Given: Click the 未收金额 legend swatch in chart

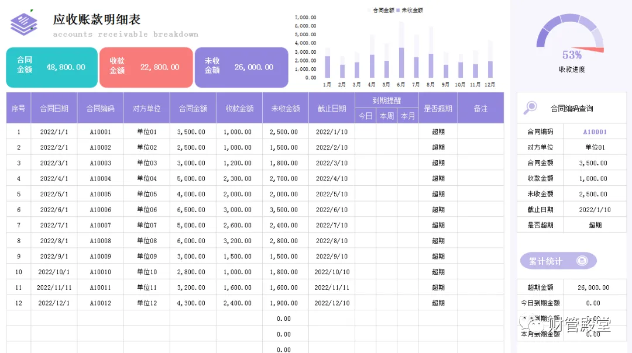Looking at the screenshot, I should click(399, 10).
